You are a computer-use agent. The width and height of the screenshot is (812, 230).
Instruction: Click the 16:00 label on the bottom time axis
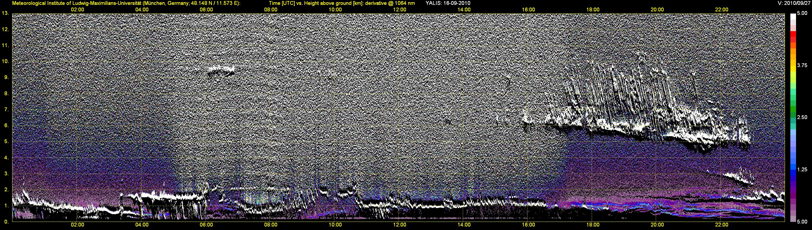528,225
